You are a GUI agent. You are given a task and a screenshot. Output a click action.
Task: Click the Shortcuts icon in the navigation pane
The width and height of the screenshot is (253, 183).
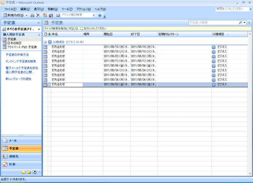34,172
